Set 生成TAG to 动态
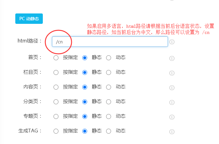The height and width of the screenshot is (144, 219). coord(109,131)
